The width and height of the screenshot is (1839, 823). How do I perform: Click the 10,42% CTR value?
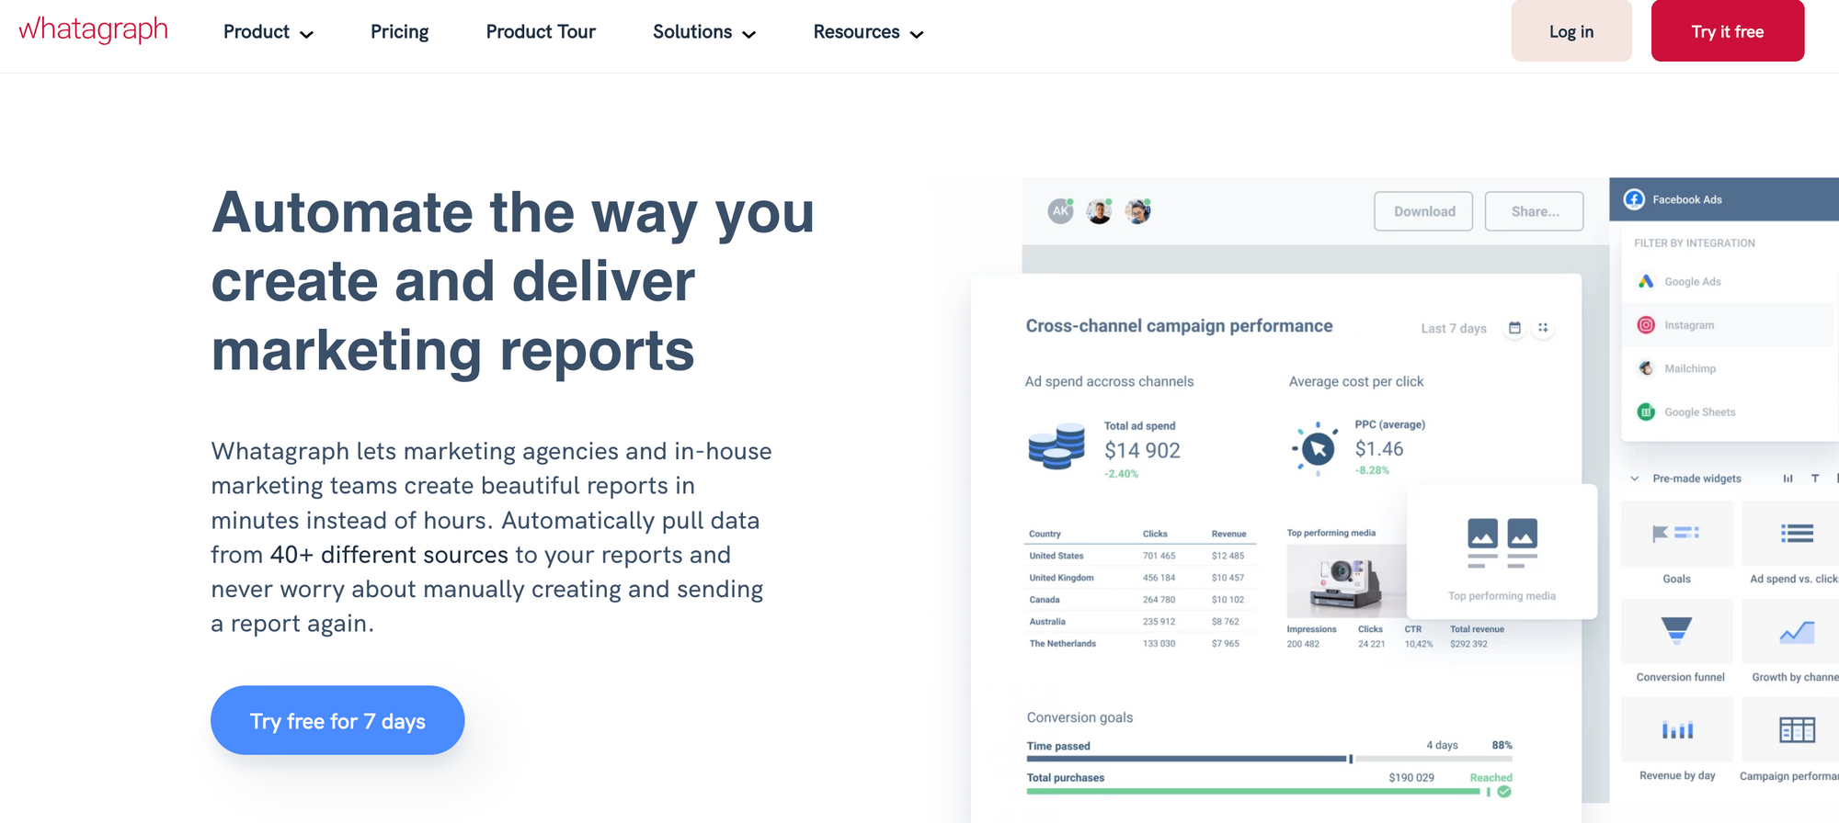pos(1419,644)
